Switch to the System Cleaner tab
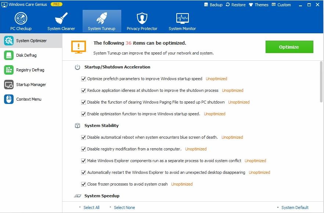The height and width of the screenshot is (213, 324). 61,21
